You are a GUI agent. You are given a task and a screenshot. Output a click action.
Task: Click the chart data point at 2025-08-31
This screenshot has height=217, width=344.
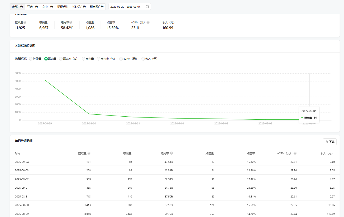133,117
